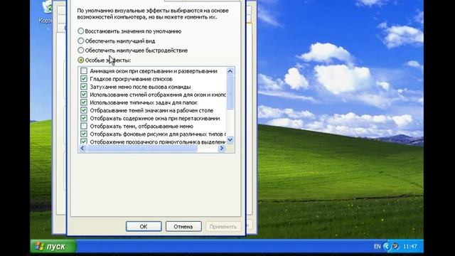
Task: Uncheck 'Использование стилей отображения для окон и кнопок'
Action: pyautogui.click(x=84, y=95)
